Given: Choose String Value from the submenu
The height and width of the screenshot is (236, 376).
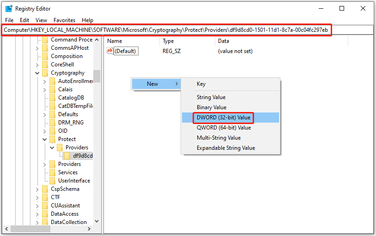Looking at the screenshot, I should click(x=230, y=97).
